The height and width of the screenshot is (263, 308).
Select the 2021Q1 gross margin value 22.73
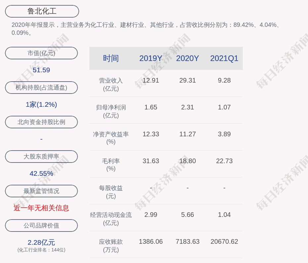[224, 161]
